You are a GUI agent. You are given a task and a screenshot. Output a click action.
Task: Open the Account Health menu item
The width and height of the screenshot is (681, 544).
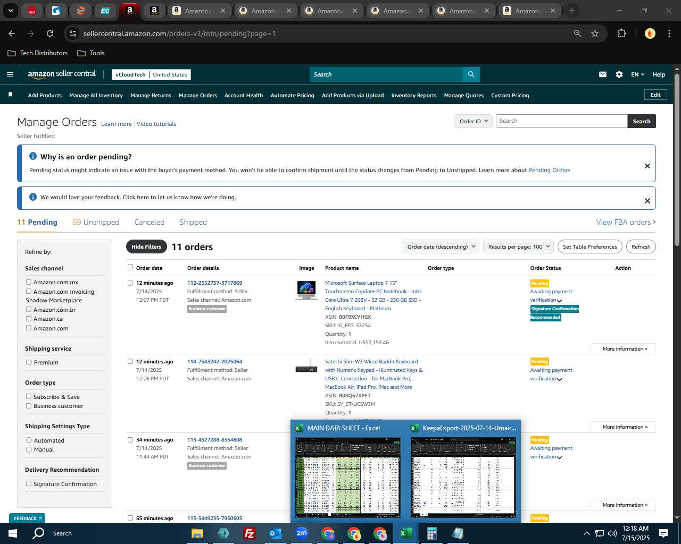coord(244,95)
